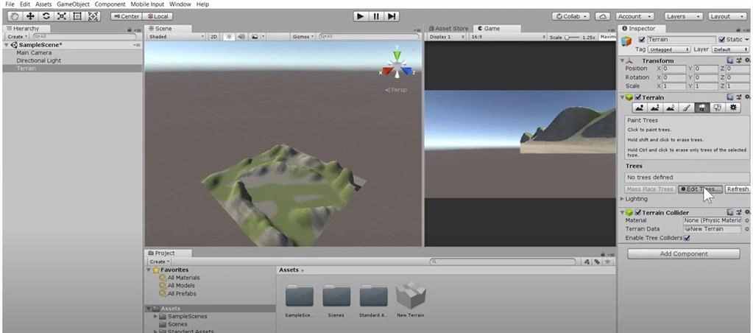
Task: Toggle Enable Tree Colliders checkbox
Action: tap(687, 238)
